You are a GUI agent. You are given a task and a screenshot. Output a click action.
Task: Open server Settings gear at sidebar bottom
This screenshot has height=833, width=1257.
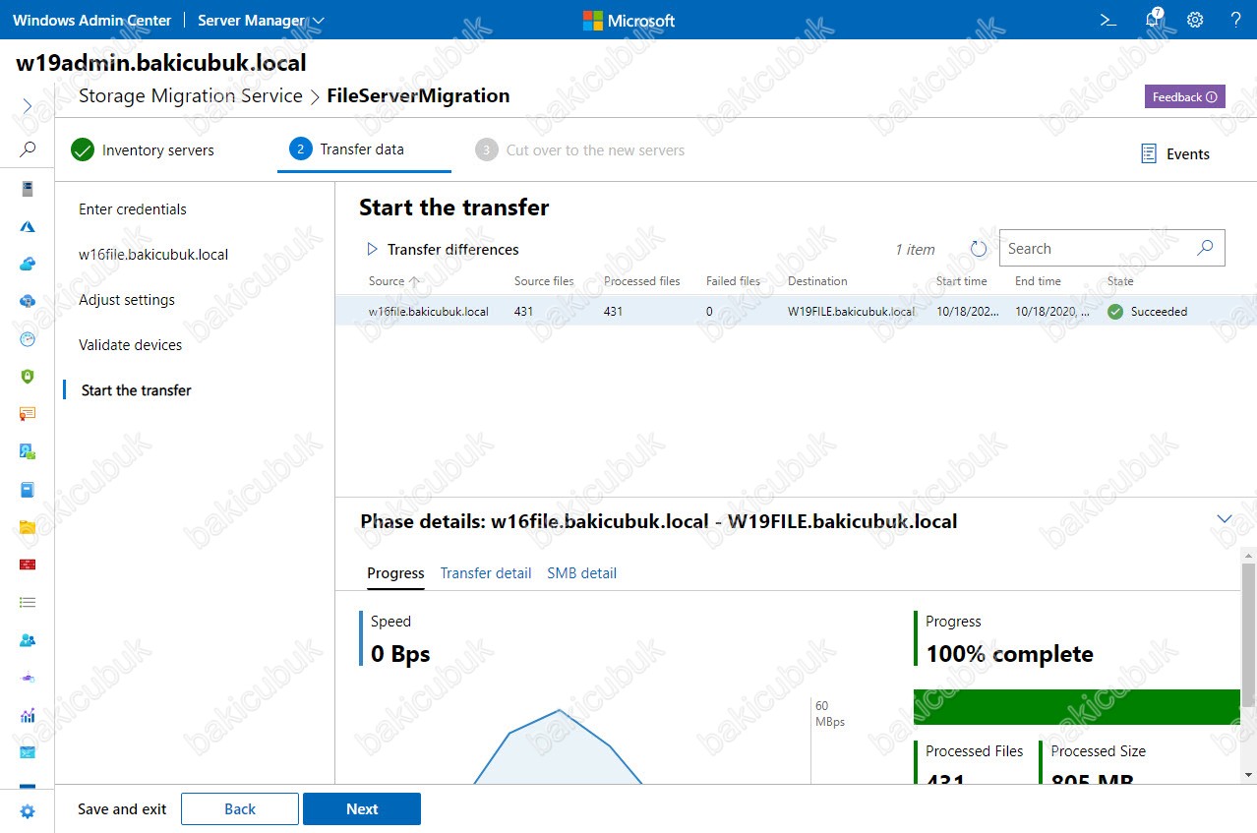point(28,811)
